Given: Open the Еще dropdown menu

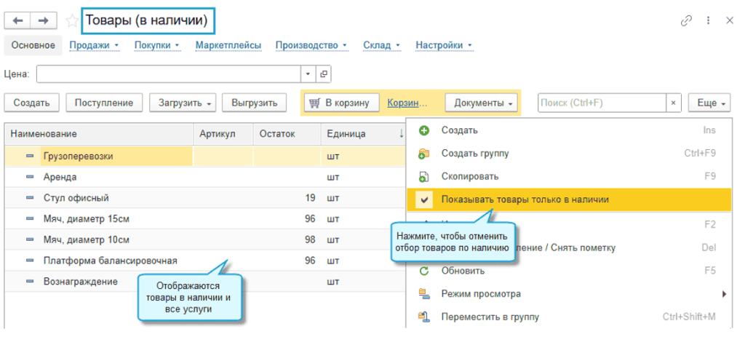Looking at the screenshot, I should point(709,103).
